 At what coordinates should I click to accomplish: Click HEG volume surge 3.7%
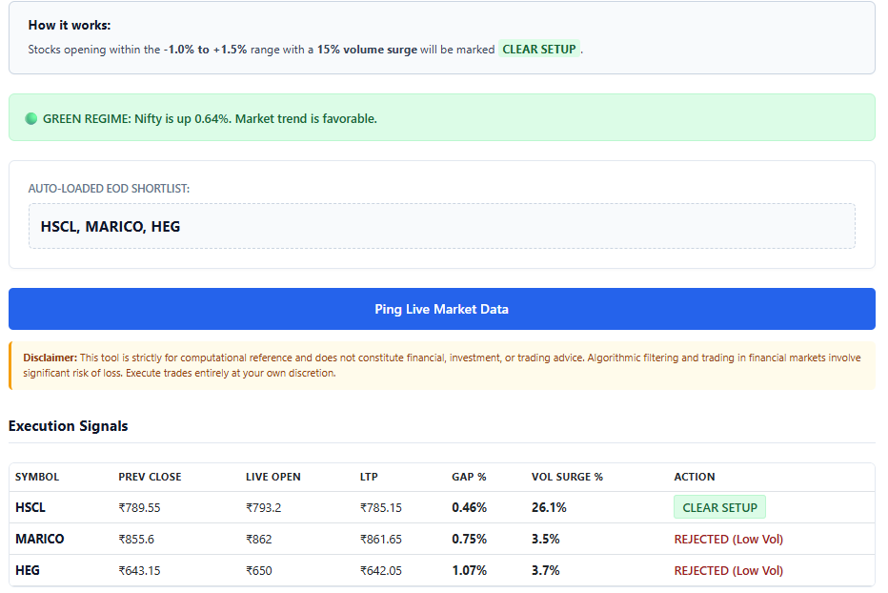tap(545, 570)
